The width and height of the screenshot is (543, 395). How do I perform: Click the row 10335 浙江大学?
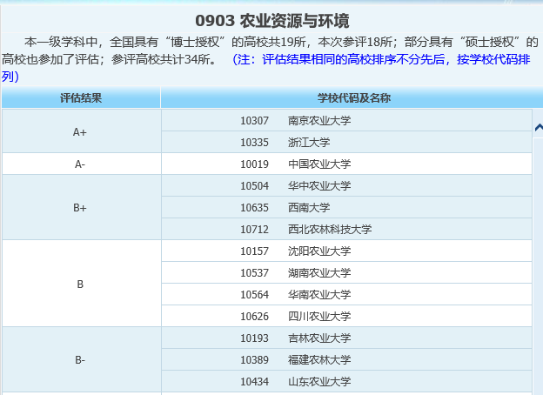[346, 142]
